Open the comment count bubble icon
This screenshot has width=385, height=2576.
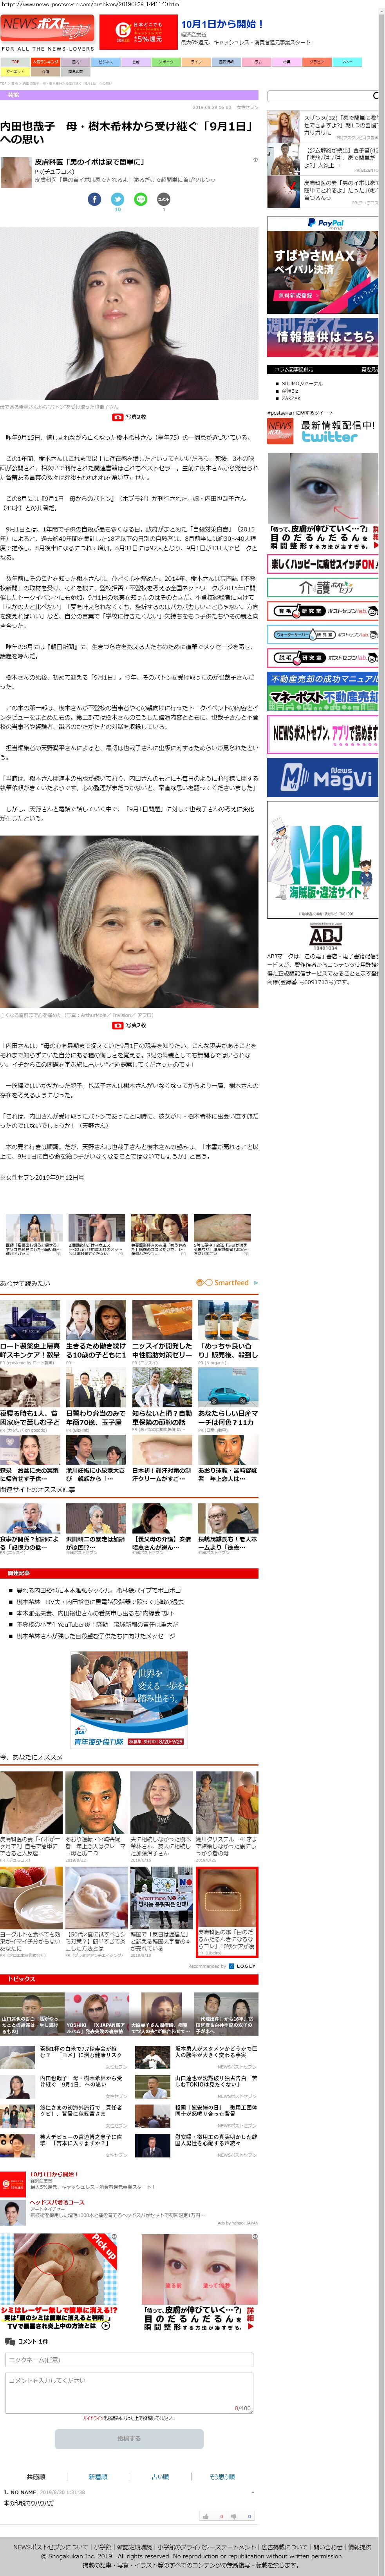click(x=164, y=199)
